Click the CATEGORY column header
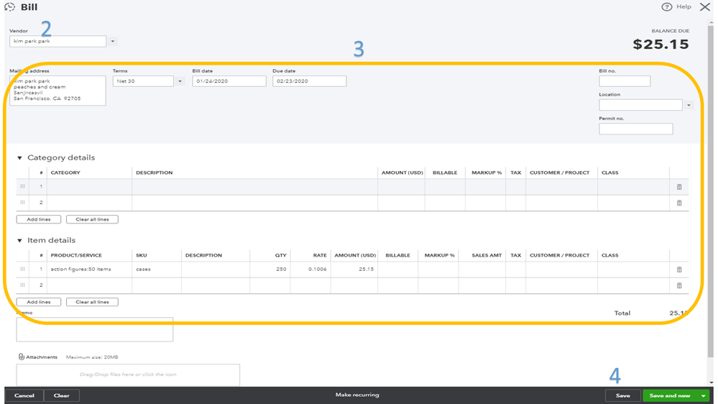718x404 pixels. coord(65,173)
